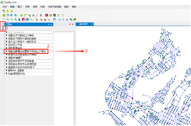Click the 工具箱 vertical side tab
This screenshot has height=126, width=191.
[3, 27]
